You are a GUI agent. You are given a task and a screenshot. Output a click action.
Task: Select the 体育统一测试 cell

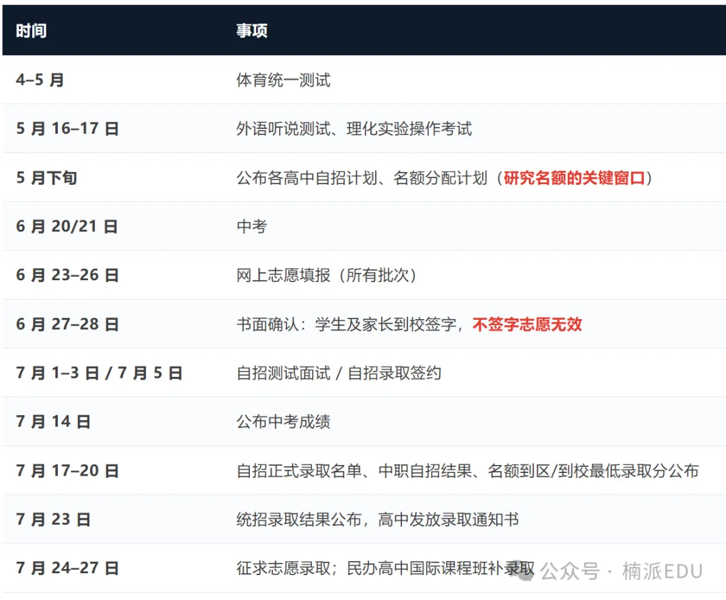tap(284, 80)
